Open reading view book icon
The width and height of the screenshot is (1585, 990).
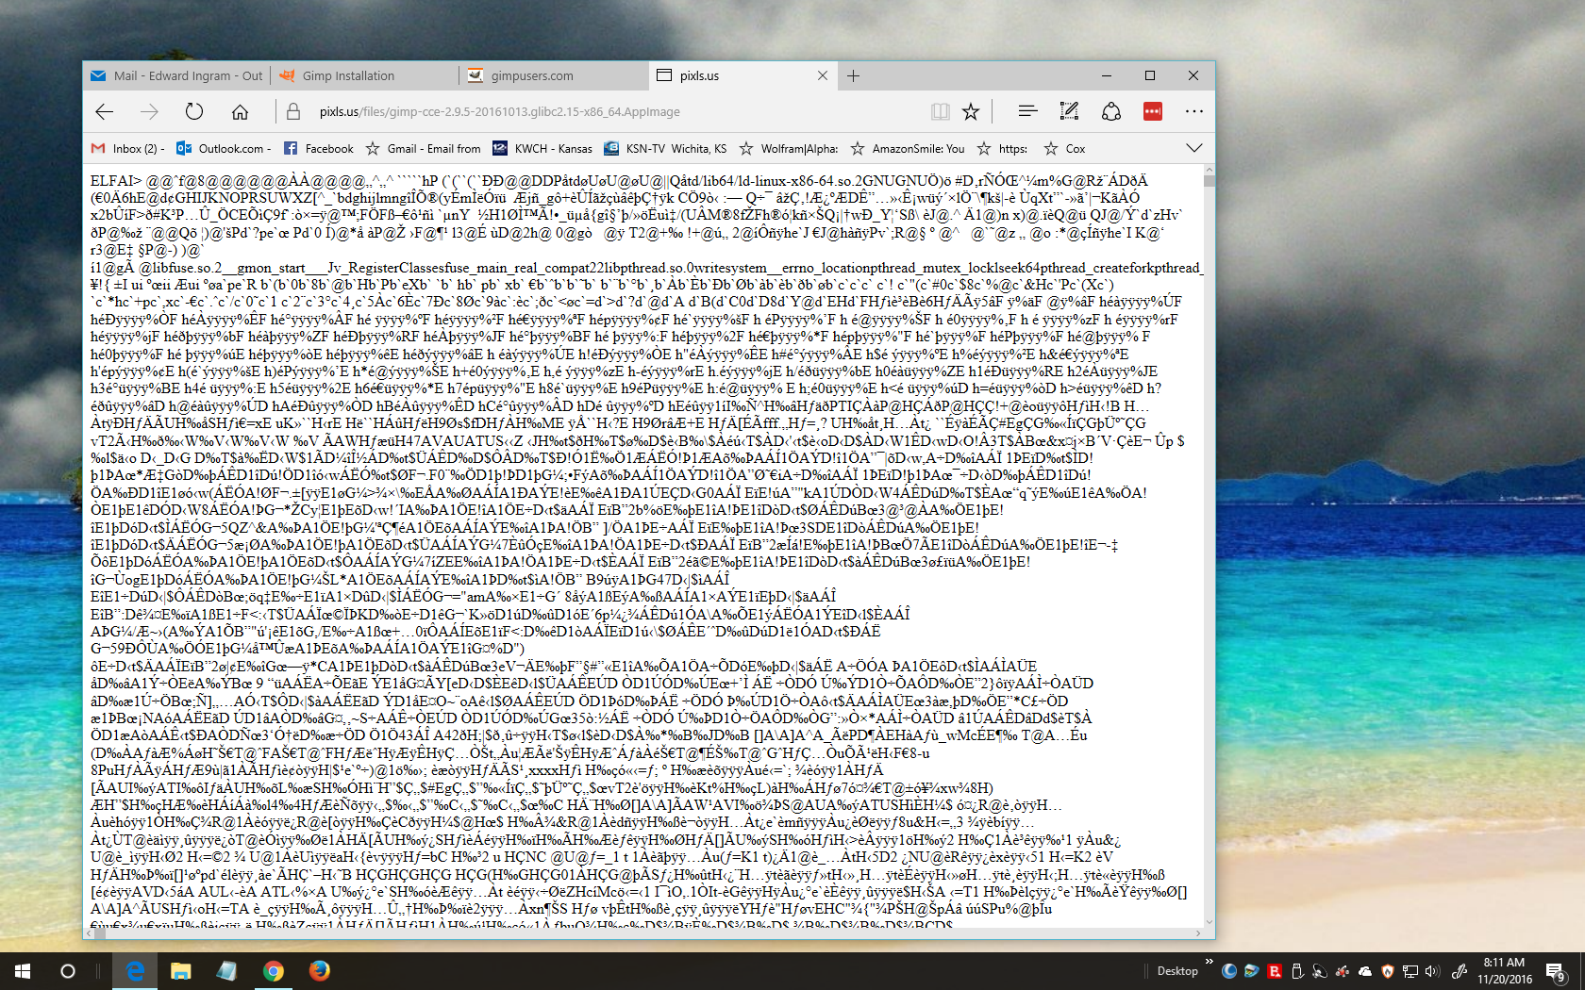click(940, 111)
